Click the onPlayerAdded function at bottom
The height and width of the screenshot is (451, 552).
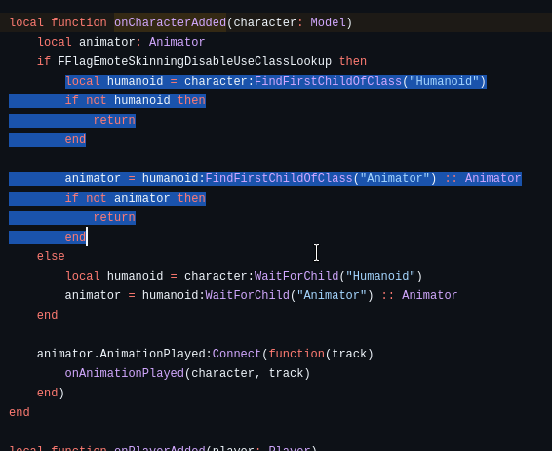pyautogui.click(x=160, y=448)
